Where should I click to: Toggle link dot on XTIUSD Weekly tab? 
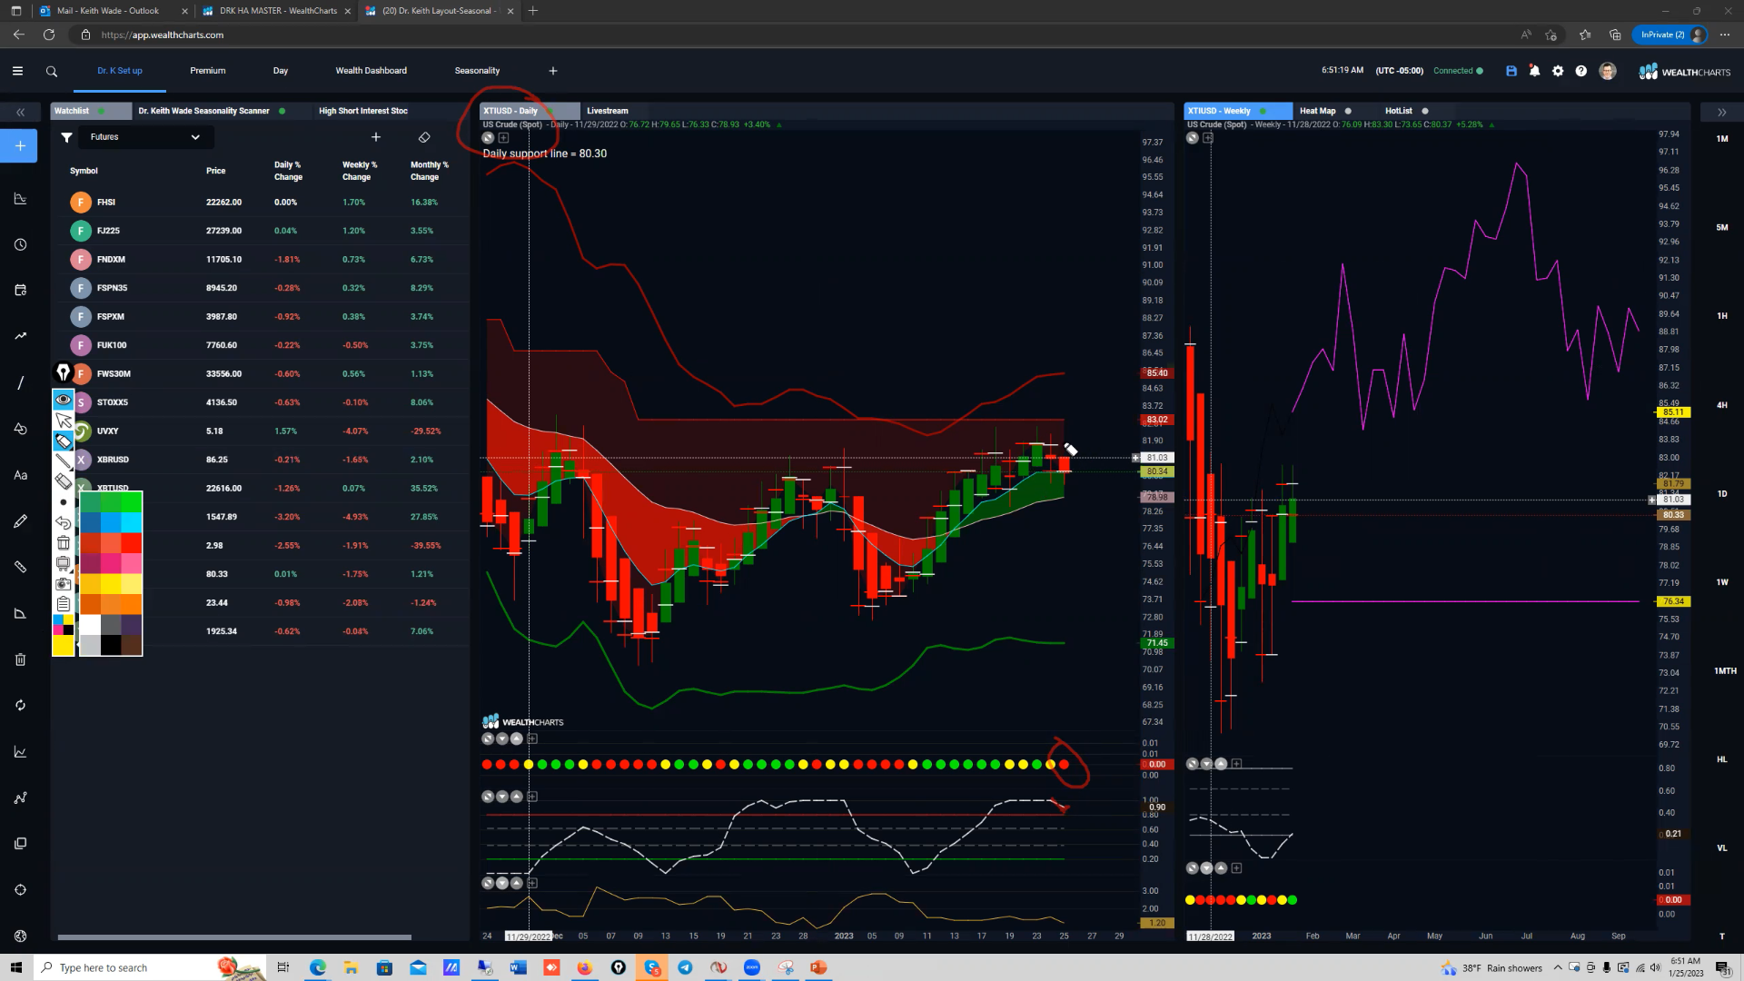[x=1263, y=111]
